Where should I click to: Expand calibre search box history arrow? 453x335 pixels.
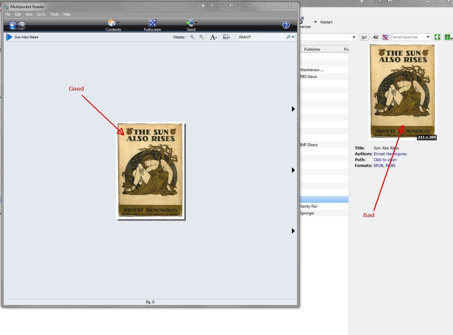point(354,37)
